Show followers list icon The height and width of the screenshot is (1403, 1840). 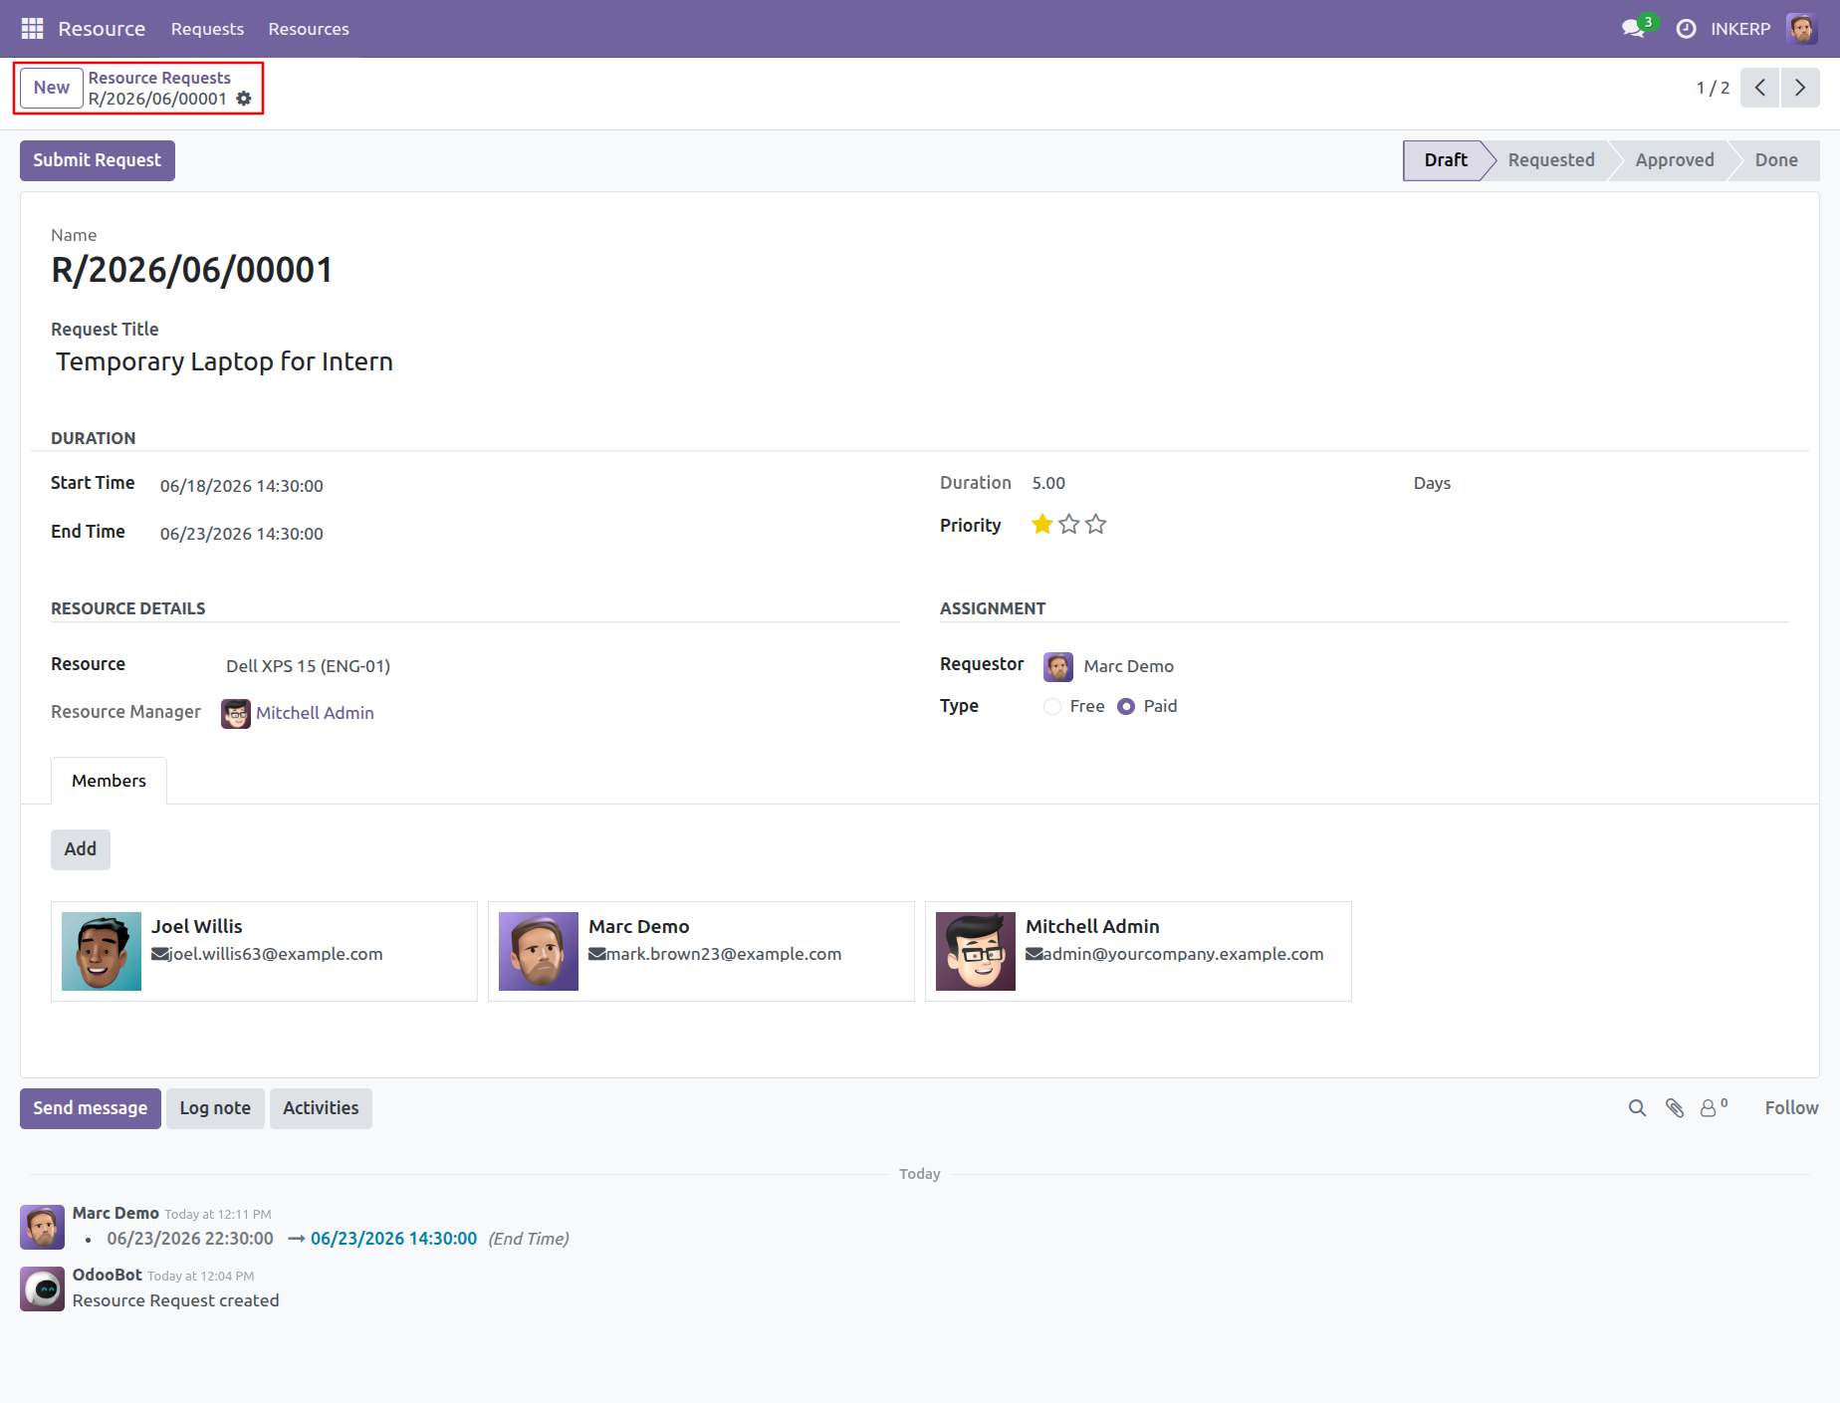[x=1713, y=1108]
